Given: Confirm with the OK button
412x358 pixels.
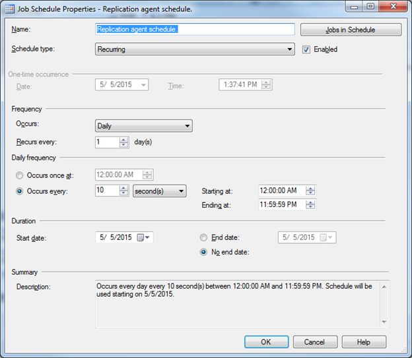Looking at the screenshot, I should pyautogui.click(x=267, y=342).
